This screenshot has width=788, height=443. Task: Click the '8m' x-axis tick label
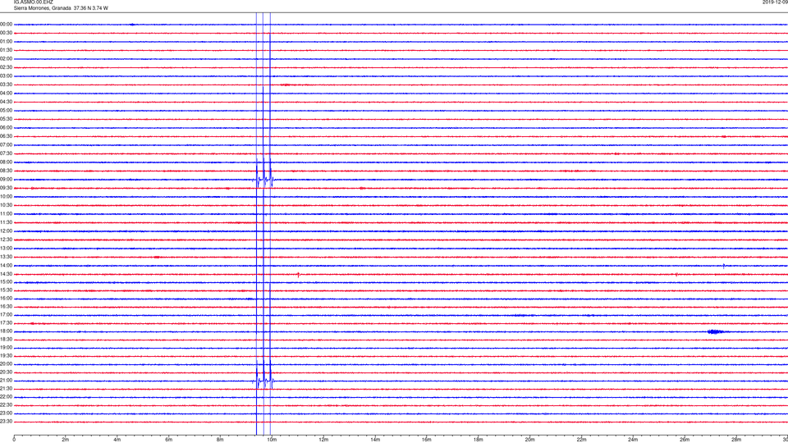click(x=220, y=440)
